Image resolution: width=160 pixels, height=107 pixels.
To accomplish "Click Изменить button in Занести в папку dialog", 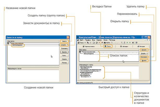I will pyautogui.click(x=64, y=49).
